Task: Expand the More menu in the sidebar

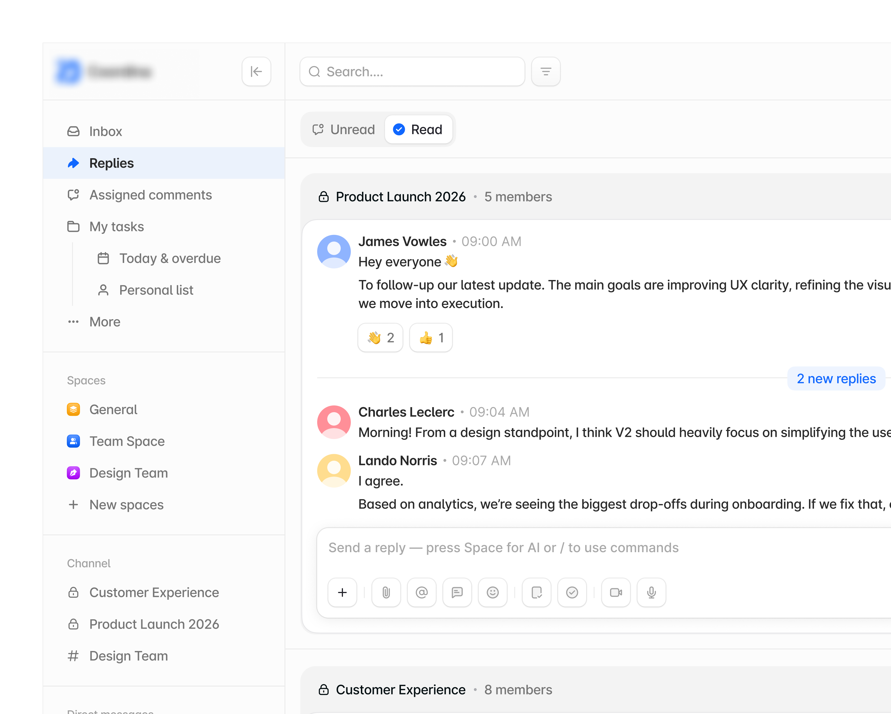Action: pyautogui.click(x=164, y=322)
